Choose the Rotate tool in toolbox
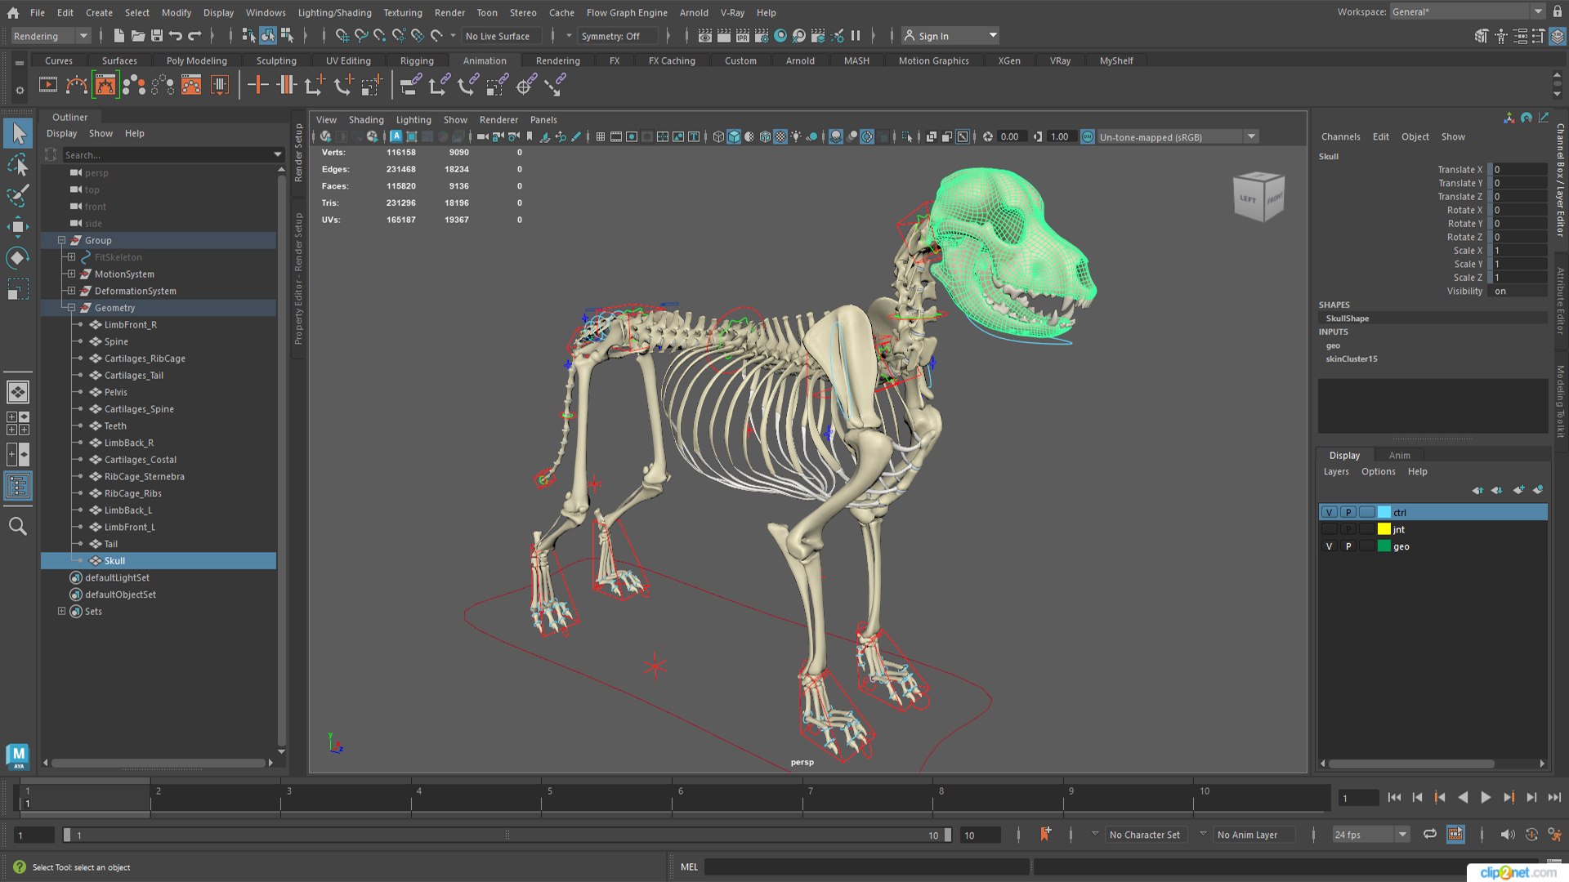Screen dimensions: 1569x882 (x=18, y=258)
